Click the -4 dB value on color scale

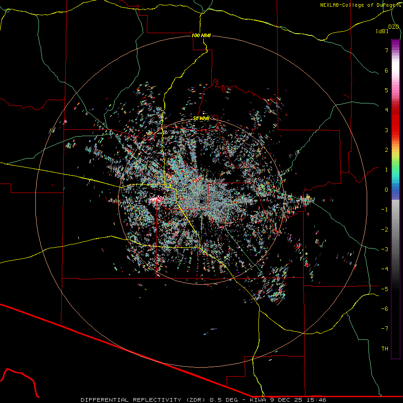(x=385, y=269)
